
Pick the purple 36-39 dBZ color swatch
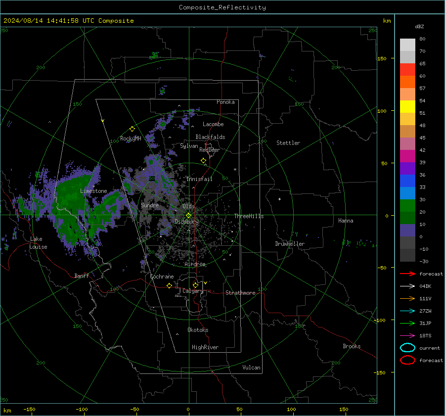click(x=407, y=168)
